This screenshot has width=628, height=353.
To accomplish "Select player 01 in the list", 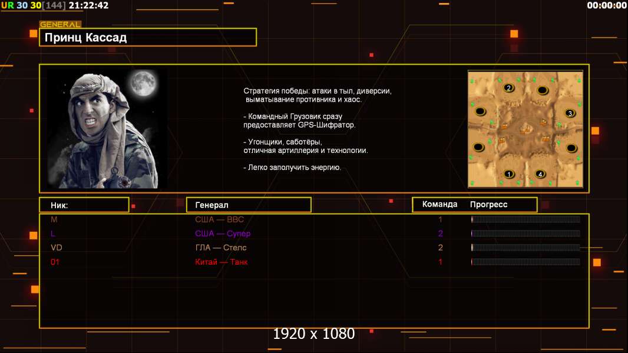I will 55,262.
